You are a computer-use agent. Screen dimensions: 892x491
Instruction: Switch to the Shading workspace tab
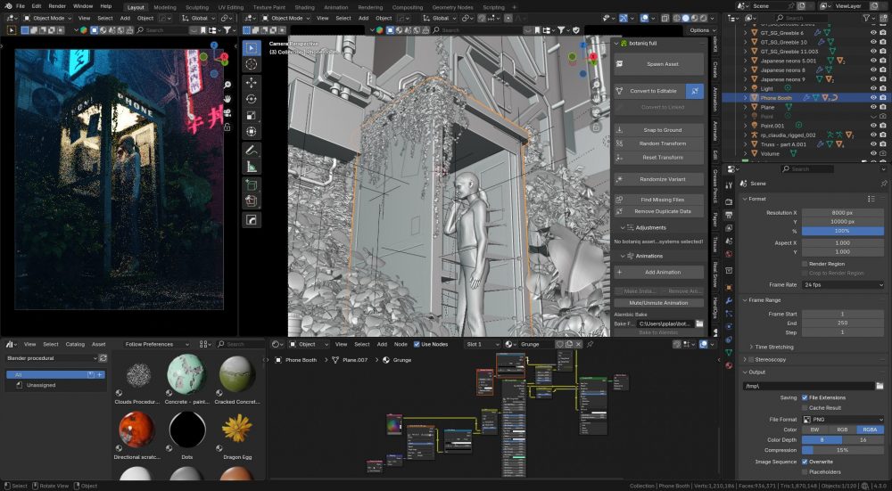305,7
